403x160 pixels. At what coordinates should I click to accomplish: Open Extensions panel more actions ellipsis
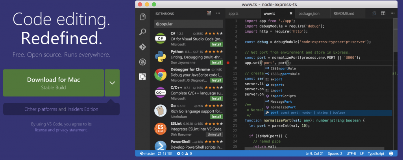pos(218,13)
